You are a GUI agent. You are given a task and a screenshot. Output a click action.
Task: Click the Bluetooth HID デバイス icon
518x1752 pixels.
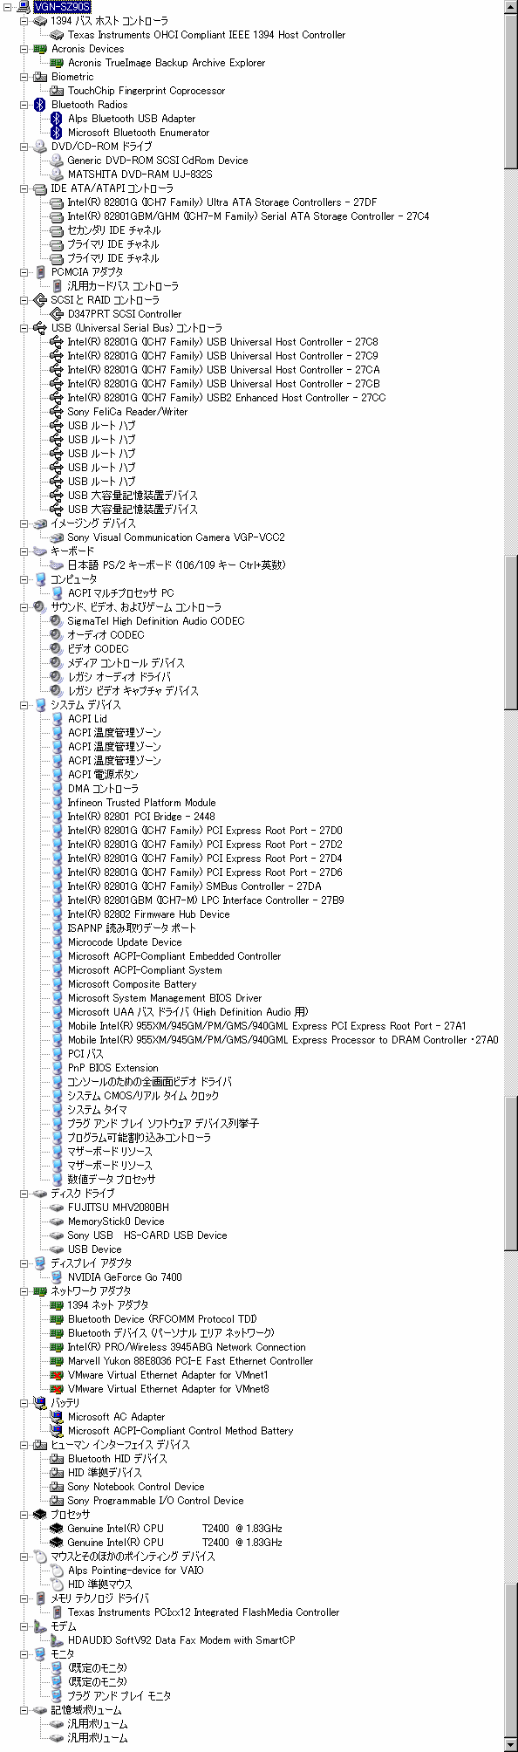tap(57, 1459)
